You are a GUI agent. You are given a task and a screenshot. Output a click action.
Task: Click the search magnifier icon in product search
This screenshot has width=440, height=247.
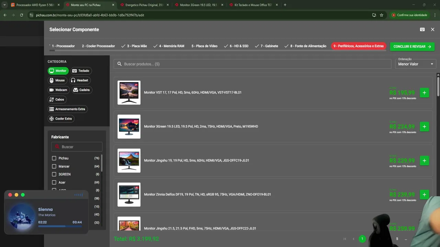point(120,64)
